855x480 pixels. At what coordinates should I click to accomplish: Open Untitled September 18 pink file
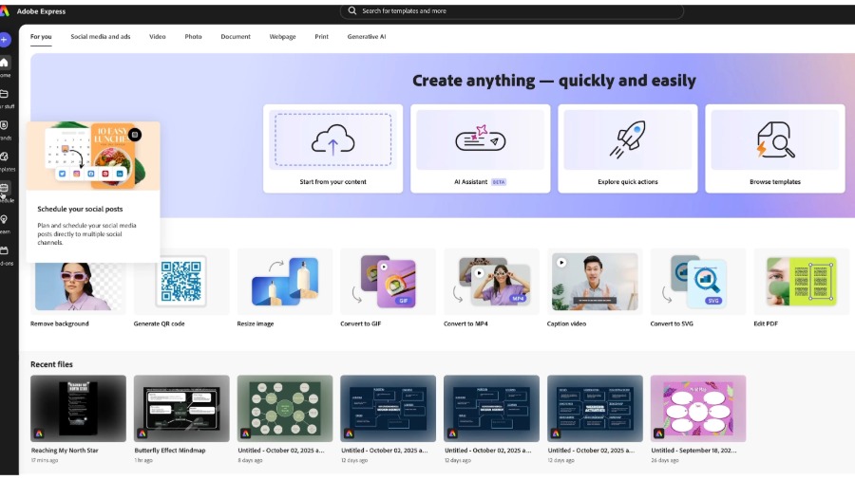pos(698,408)
